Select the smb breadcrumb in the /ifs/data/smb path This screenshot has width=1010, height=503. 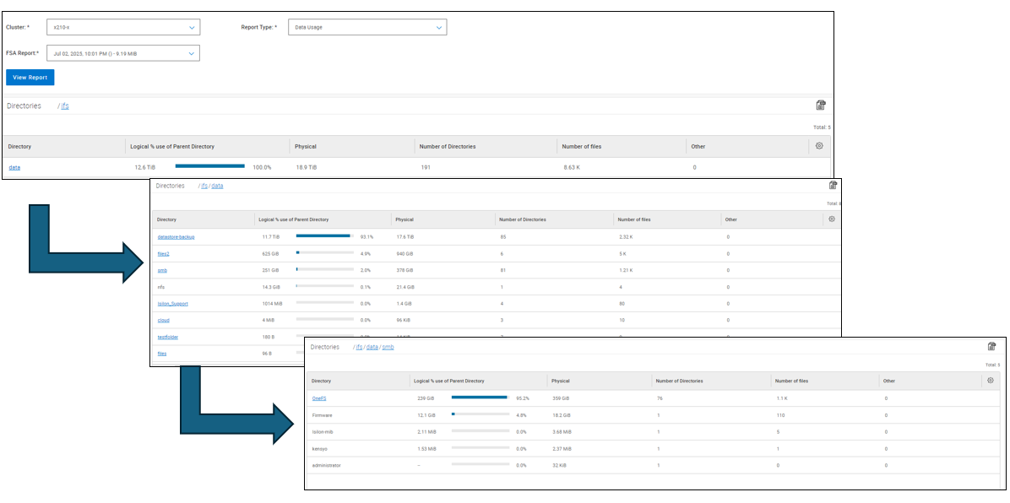coord(388,347)
